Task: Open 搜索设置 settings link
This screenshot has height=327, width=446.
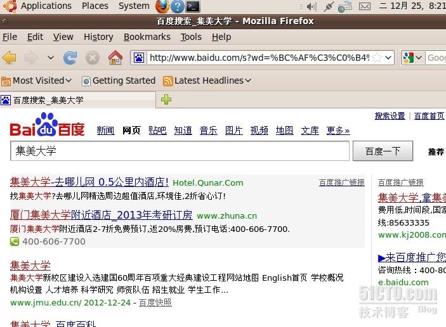Action: 390,116
